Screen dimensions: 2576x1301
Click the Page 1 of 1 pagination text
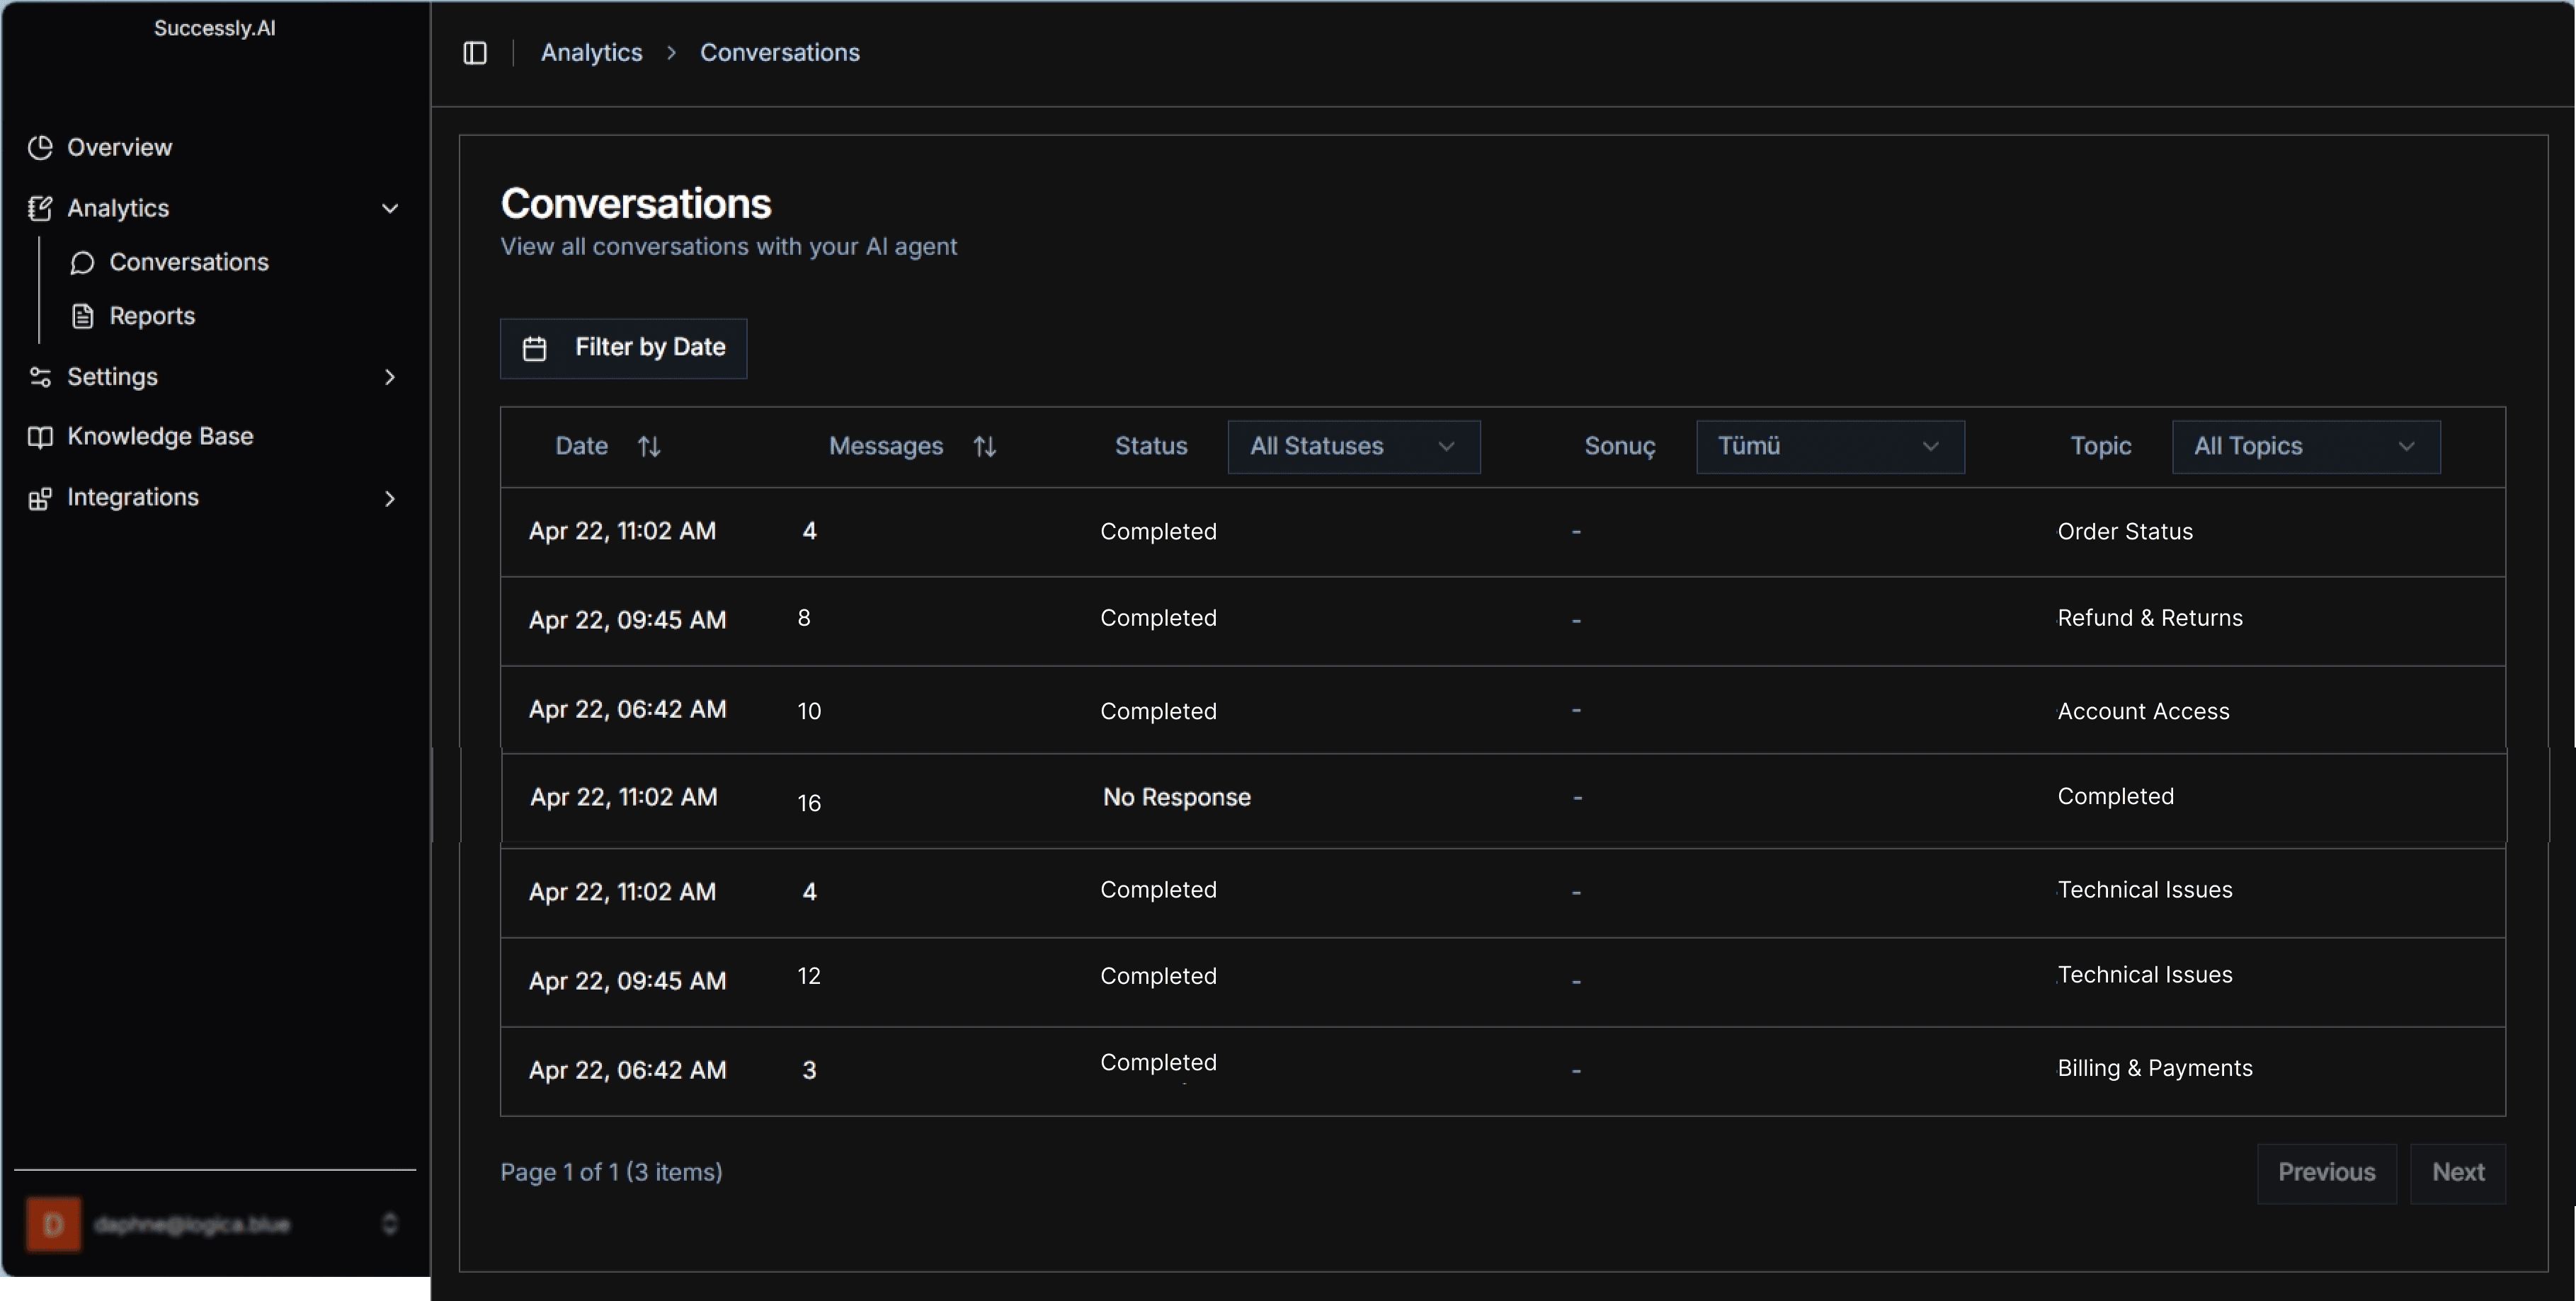(611, 1172)
